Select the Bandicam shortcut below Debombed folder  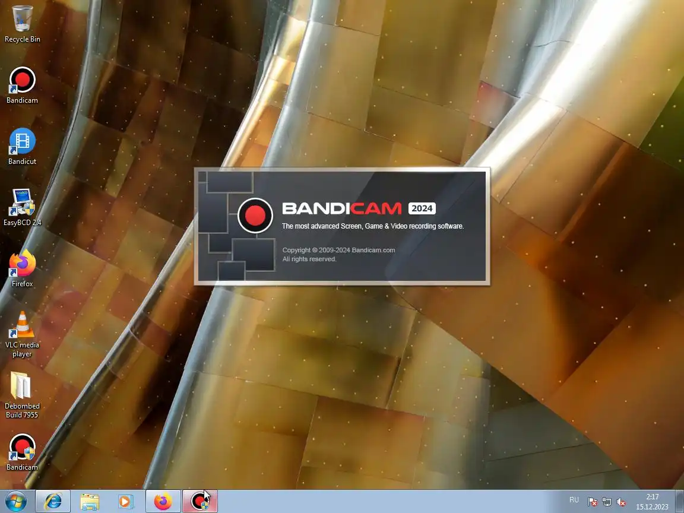click(22, 452)
